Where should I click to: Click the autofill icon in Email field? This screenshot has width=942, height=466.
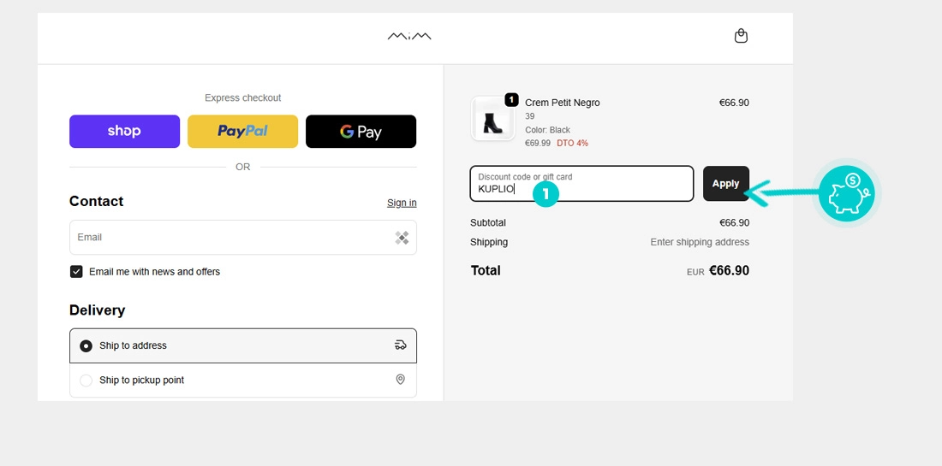pos(402,238)
